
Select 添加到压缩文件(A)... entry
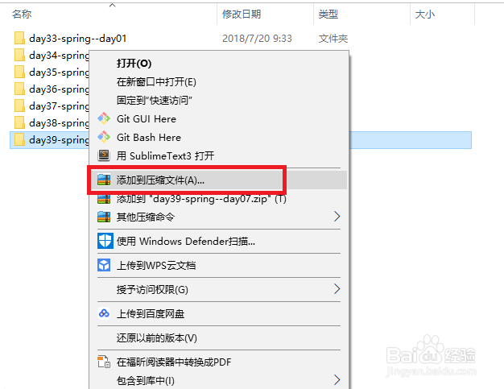pyautogui.click(x=160, y=180)
